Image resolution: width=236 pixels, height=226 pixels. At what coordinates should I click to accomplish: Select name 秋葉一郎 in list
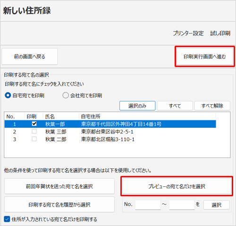55,124
